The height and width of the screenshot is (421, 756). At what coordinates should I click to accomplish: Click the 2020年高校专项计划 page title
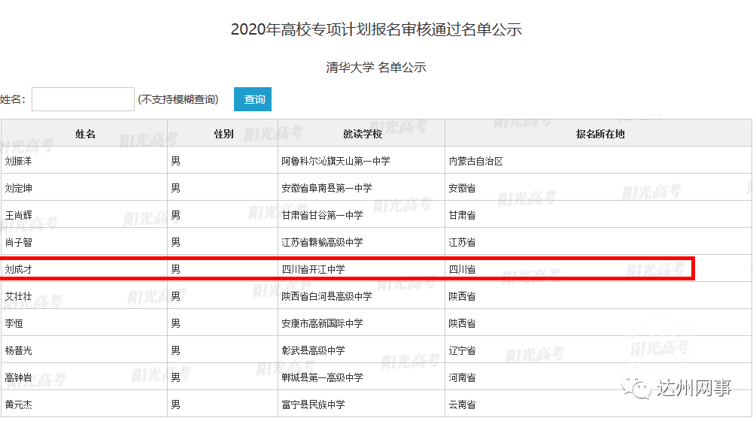click(376, 29)
